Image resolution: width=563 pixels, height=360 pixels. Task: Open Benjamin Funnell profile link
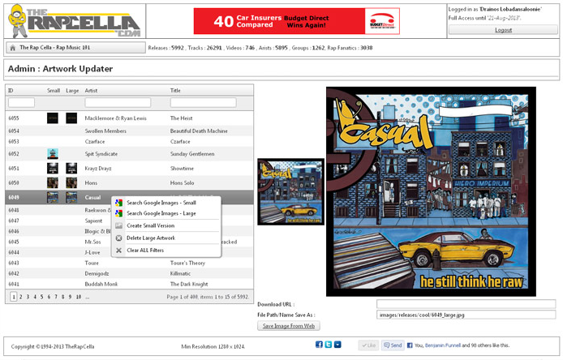click(x=443, y=345)
